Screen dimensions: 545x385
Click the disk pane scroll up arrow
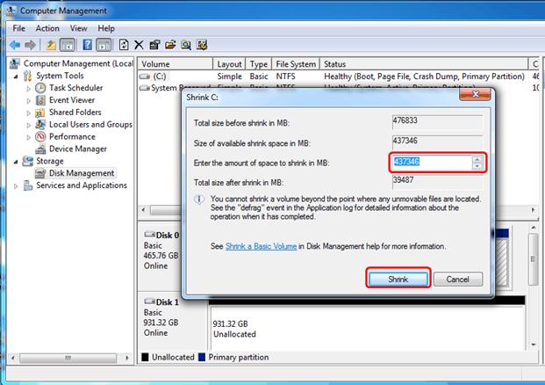tap(534, 228)
